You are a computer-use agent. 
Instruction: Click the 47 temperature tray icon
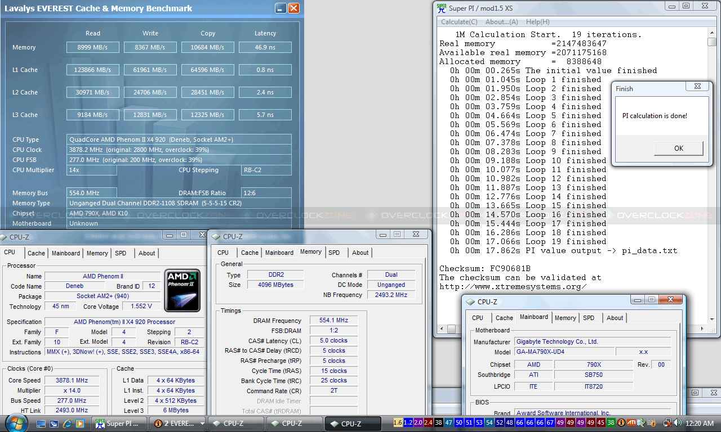pyautogui.click(x=449, y=422)
